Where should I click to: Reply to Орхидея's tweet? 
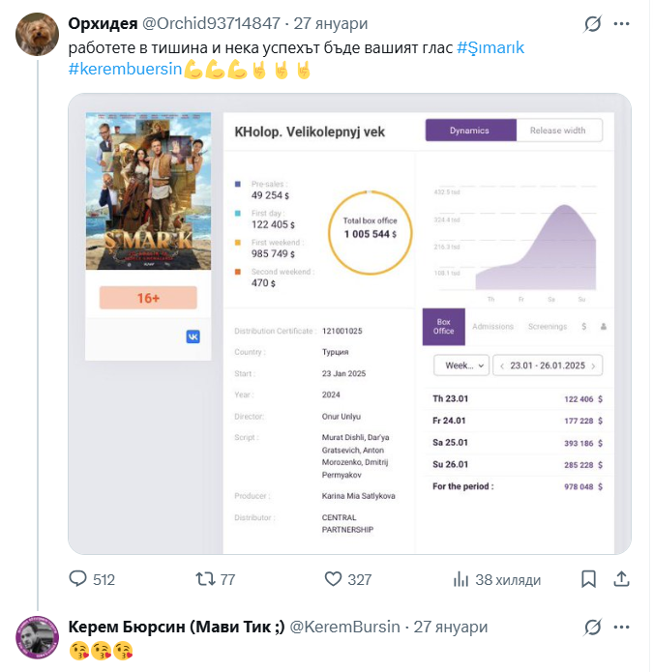[x=78, y=579]
